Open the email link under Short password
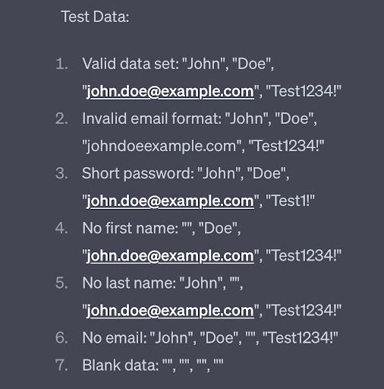This screenshot has height=389, width=384. 170,201
